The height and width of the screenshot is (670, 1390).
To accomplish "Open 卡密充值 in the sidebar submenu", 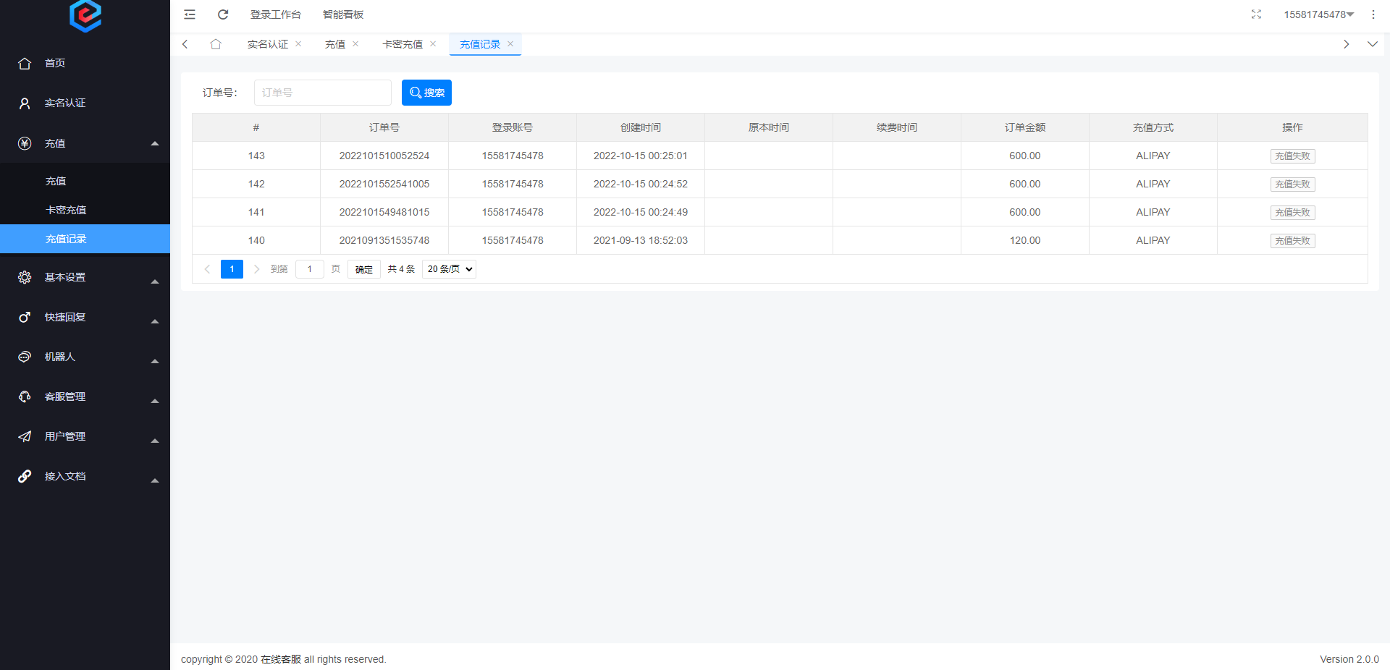I will (x=66, y=210).
